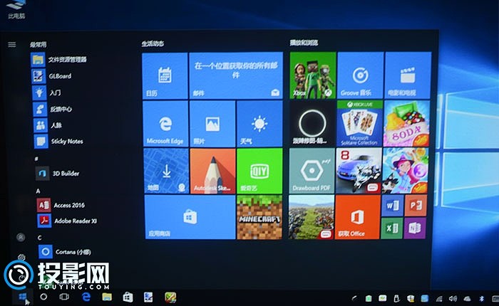
Task: Open the small Word tile
Action: point(392,206)
